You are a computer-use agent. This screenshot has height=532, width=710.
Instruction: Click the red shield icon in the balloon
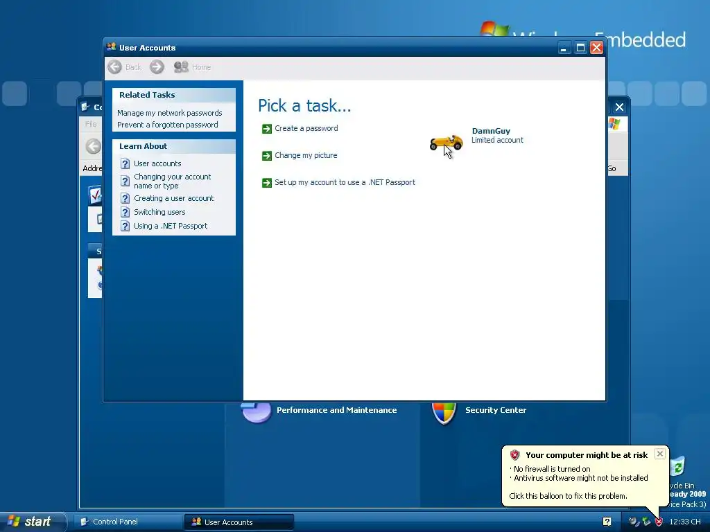click(515, 455)
